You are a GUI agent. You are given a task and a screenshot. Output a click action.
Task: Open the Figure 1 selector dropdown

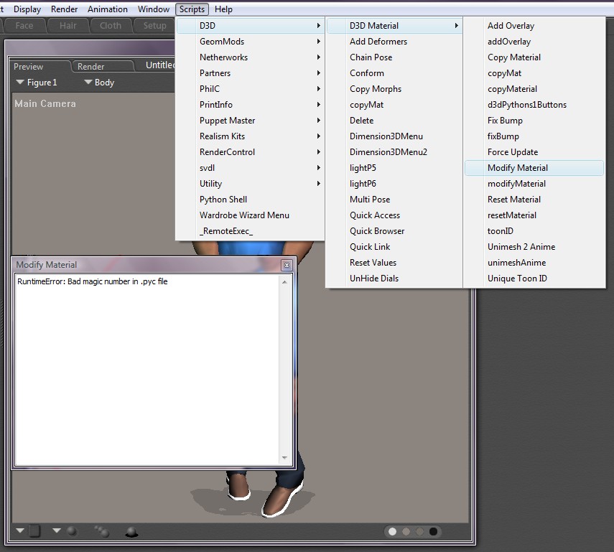(37, 83)
